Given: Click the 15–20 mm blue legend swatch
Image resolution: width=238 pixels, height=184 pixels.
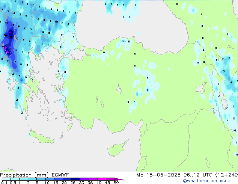Looking at the screenshot, I should (58, 179).
